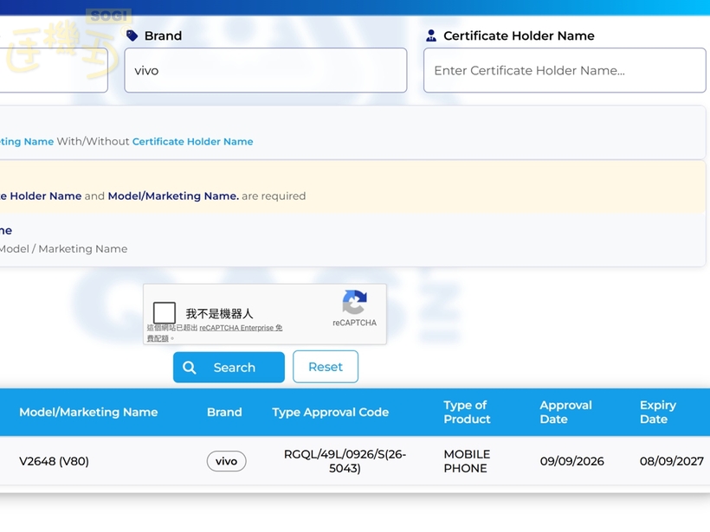The height and width of the screenshot is (532, 710).
Task: Select the V2648 (V80) model cell
Action: (x=54, y=461)
